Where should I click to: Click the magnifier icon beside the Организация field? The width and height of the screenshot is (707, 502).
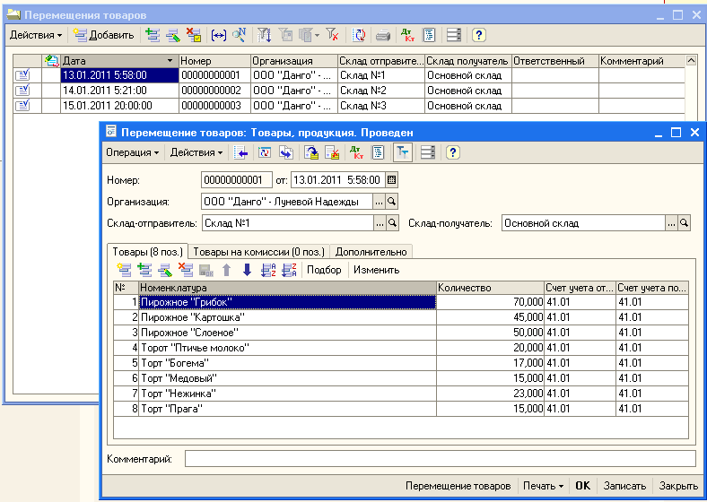(x=391, y=202)
